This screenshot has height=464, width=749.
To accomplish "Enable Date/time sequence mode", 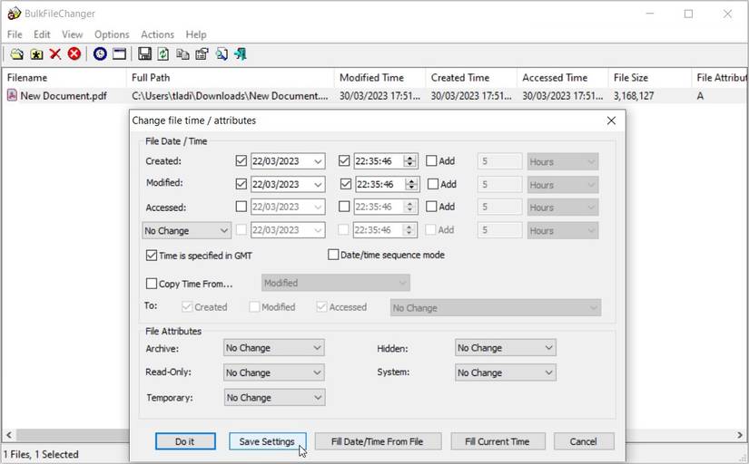I will pos(333,254).
